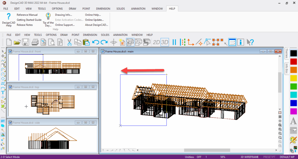This screenshot has width=298, height=159.
Task: Open the SOLIDS ribbon tab
Action: (120, 8)
